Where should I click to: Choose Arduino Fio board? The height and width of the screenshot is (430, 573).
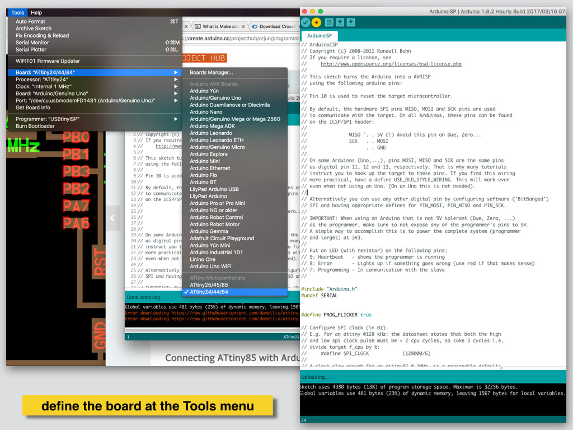234,175
